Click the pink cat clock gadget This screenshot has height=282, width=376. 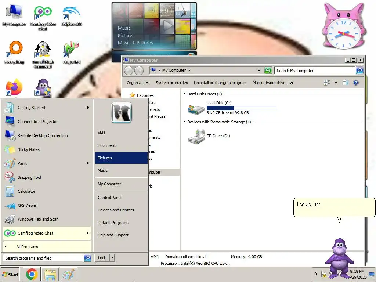343,26
